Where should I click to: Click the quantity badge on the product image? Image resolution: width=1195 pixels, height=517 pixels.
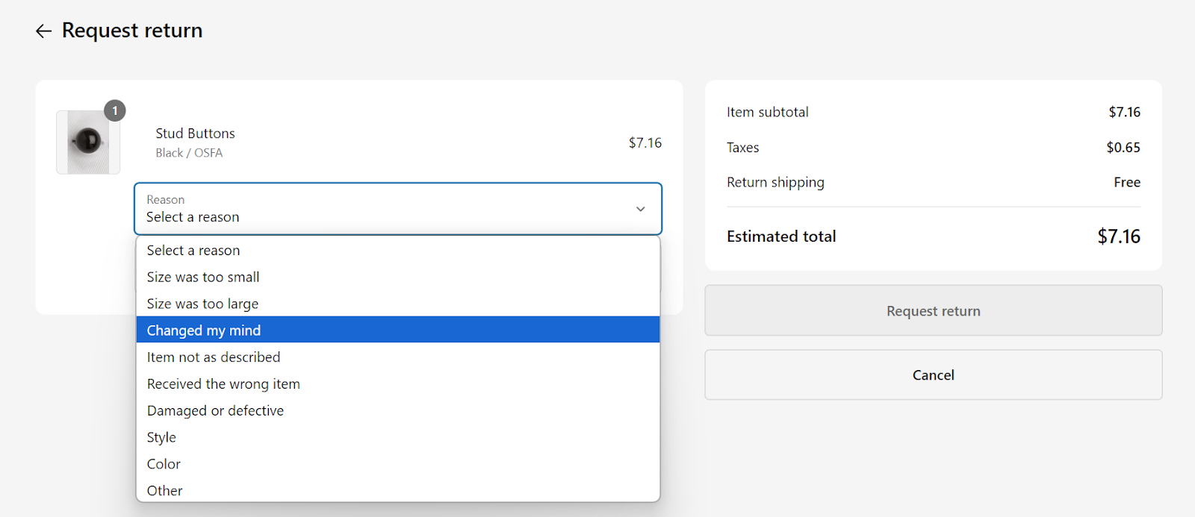click(x=115, y=110)
